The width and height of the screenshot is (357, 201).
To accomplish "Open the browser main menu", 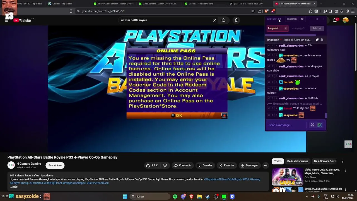I will 353,11.
